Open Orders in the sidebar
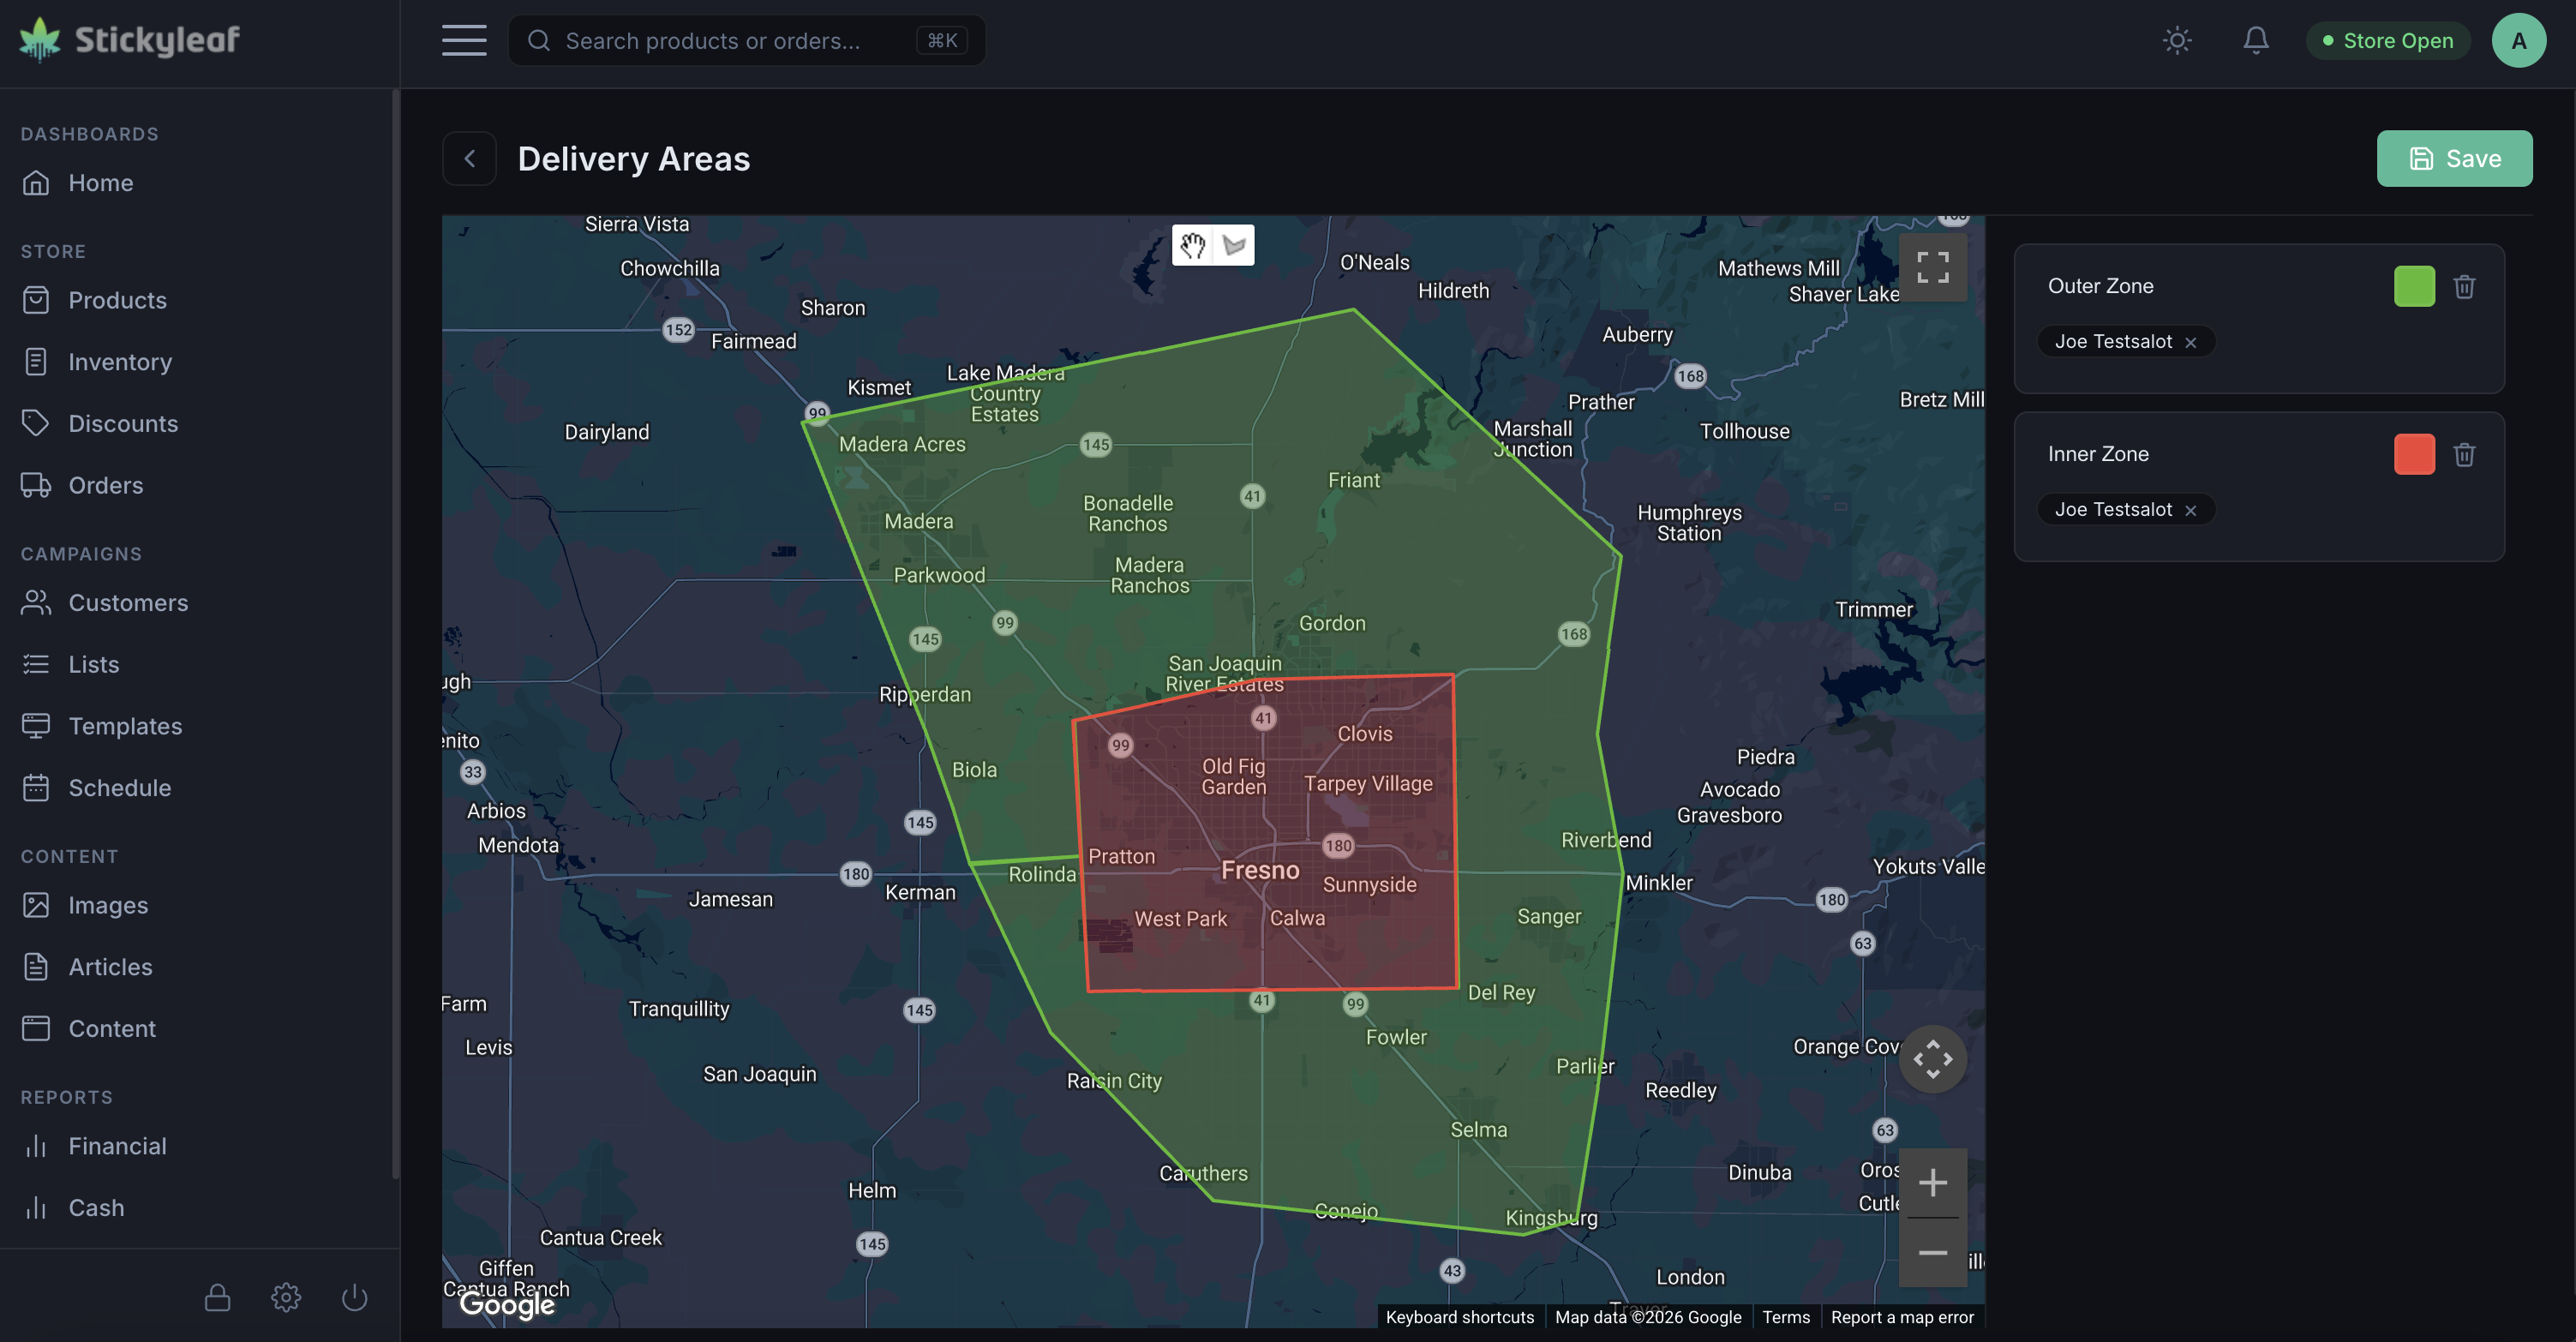The width and height of the screenshot is (2576, 1342). tap(106, 485)
